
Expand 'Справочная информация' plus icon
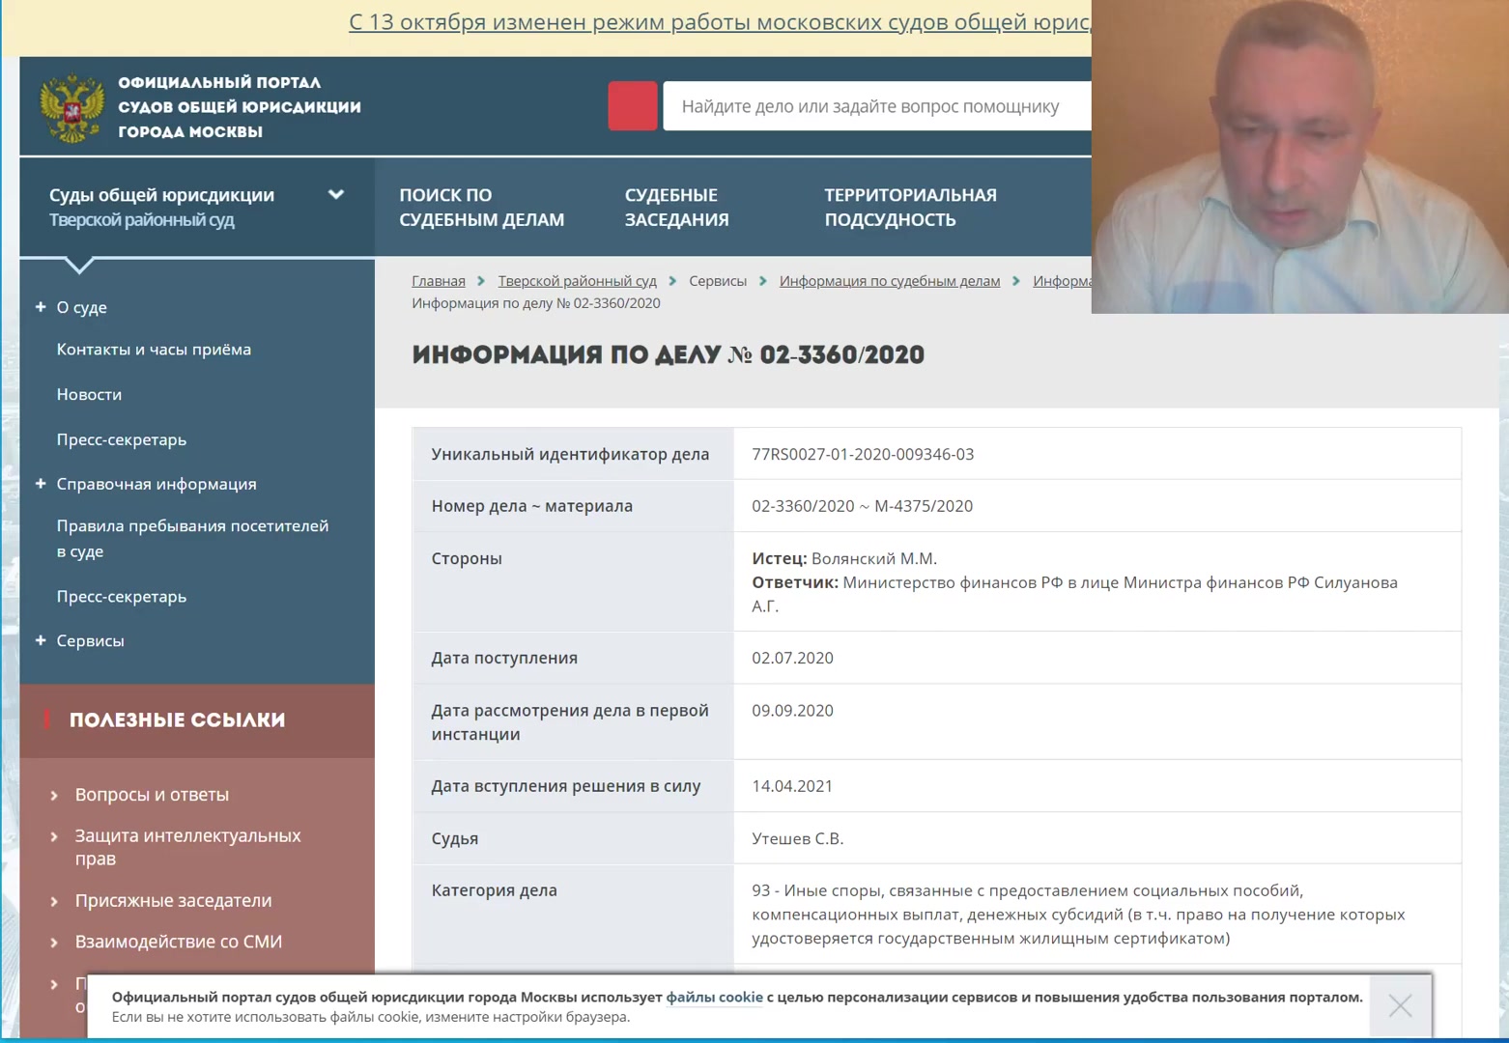click(41, 484)
